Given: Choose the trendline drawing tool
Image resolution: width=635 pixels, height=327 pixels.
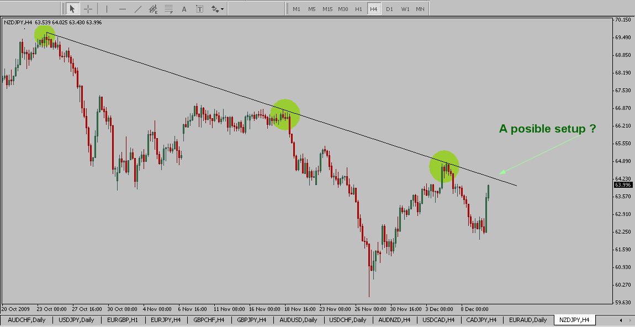Looking at the screenshot, I should coord(137,9).
